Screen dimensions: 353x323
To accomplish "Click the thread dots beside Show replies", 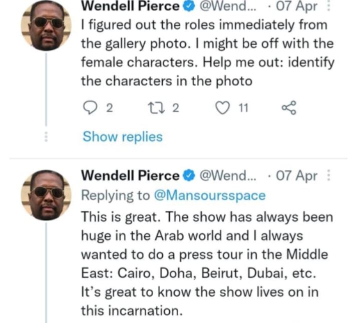I will tap(46, 136).
